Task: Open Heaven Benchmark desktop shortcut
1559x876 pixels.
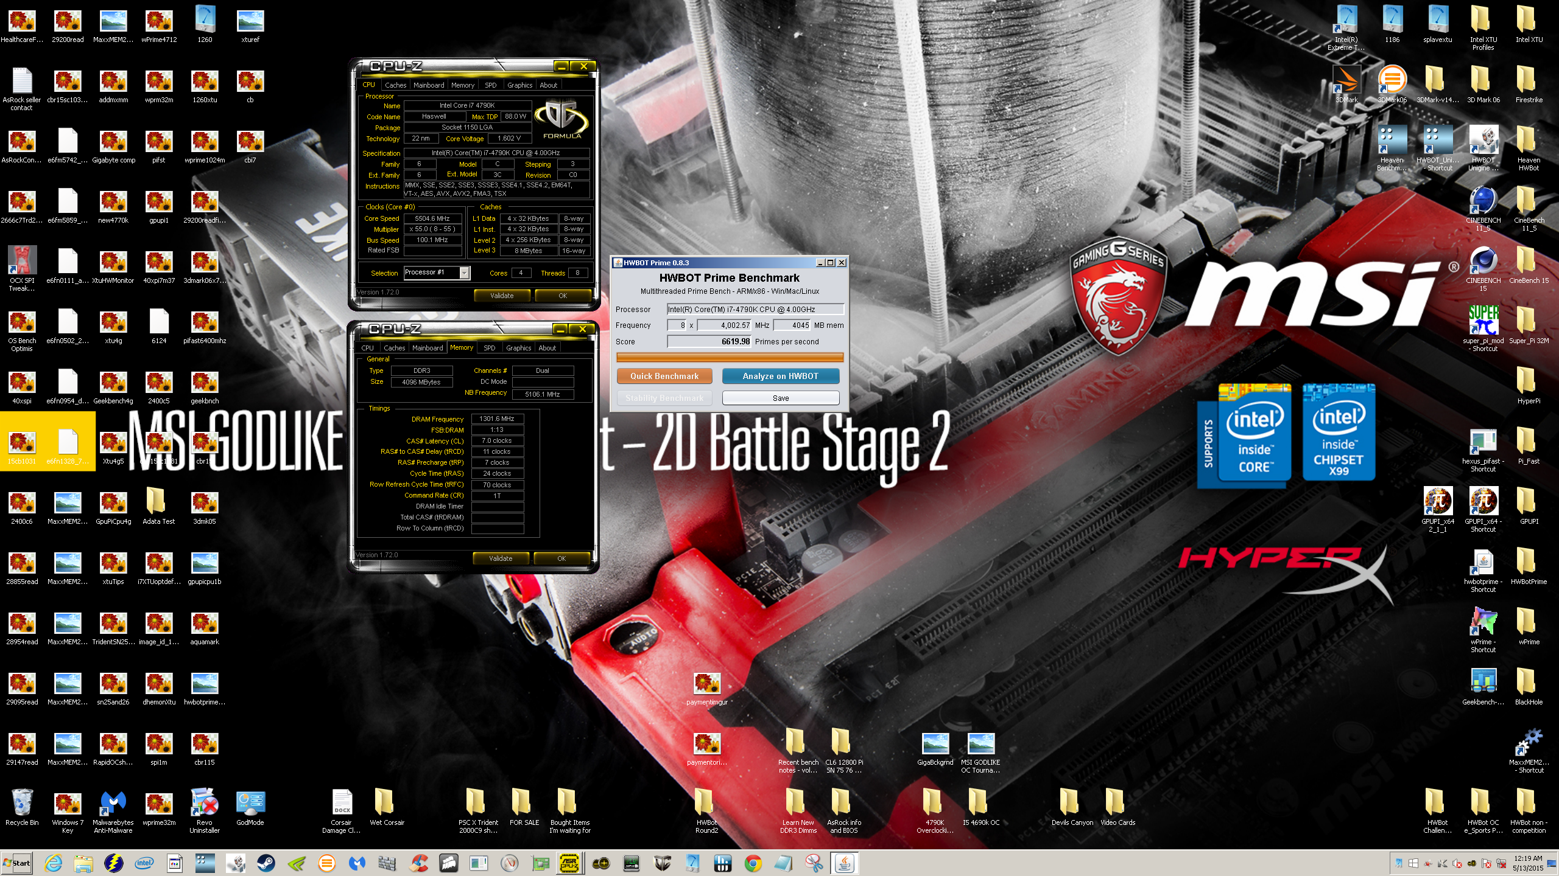Action: click(1392, 148)
